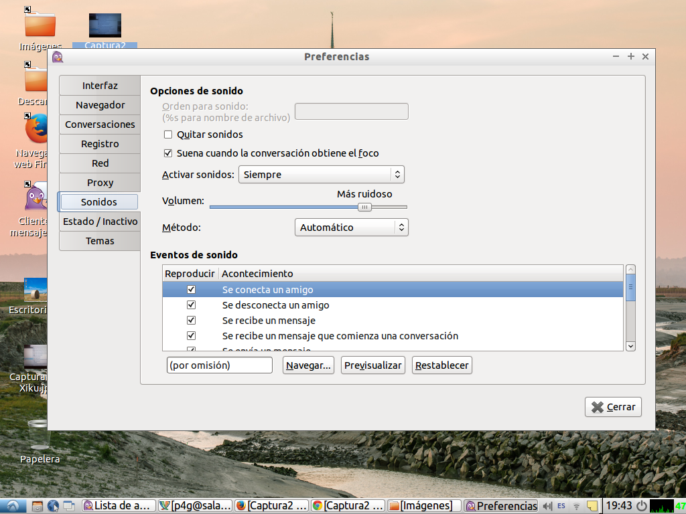Uncheck Reproducir for message that starts a conversation
Viewport: 686px width, 514px height.
pos(191,336)
